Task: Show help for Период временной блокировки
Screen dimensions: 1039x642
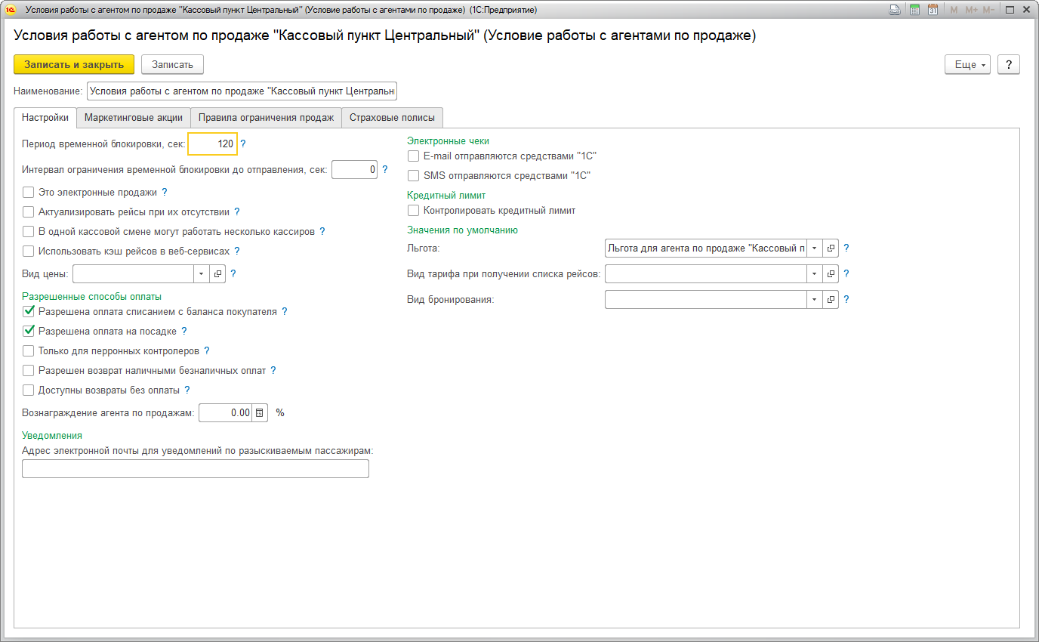Action: coord(243,144)
